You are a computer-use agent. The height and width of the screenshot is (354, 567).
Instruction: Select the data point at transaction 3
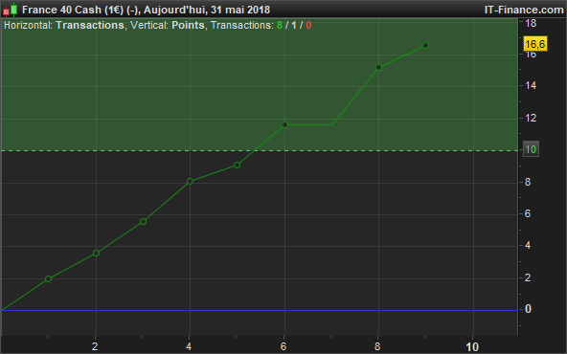(144, 221)
